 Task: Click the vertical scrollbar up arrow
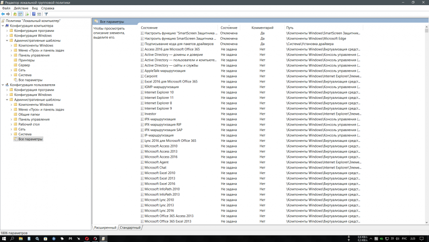[426, 27]
